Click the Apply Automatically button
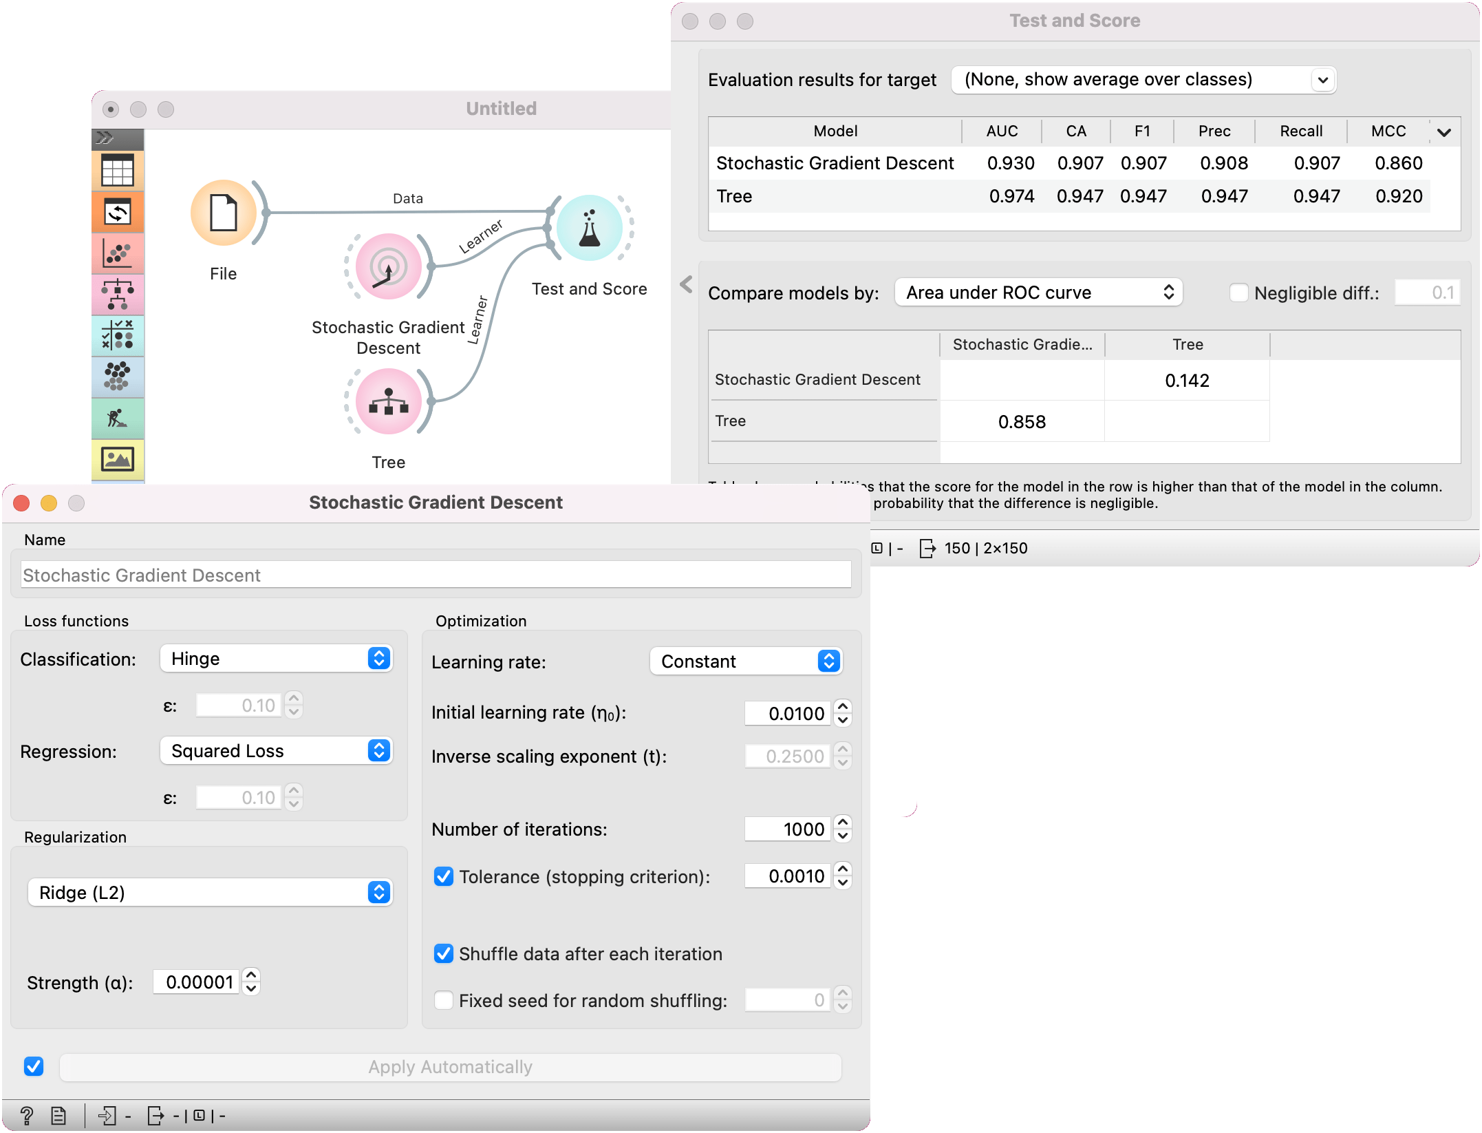This screenshot has width=1482, height=1133. (450, 1067)
